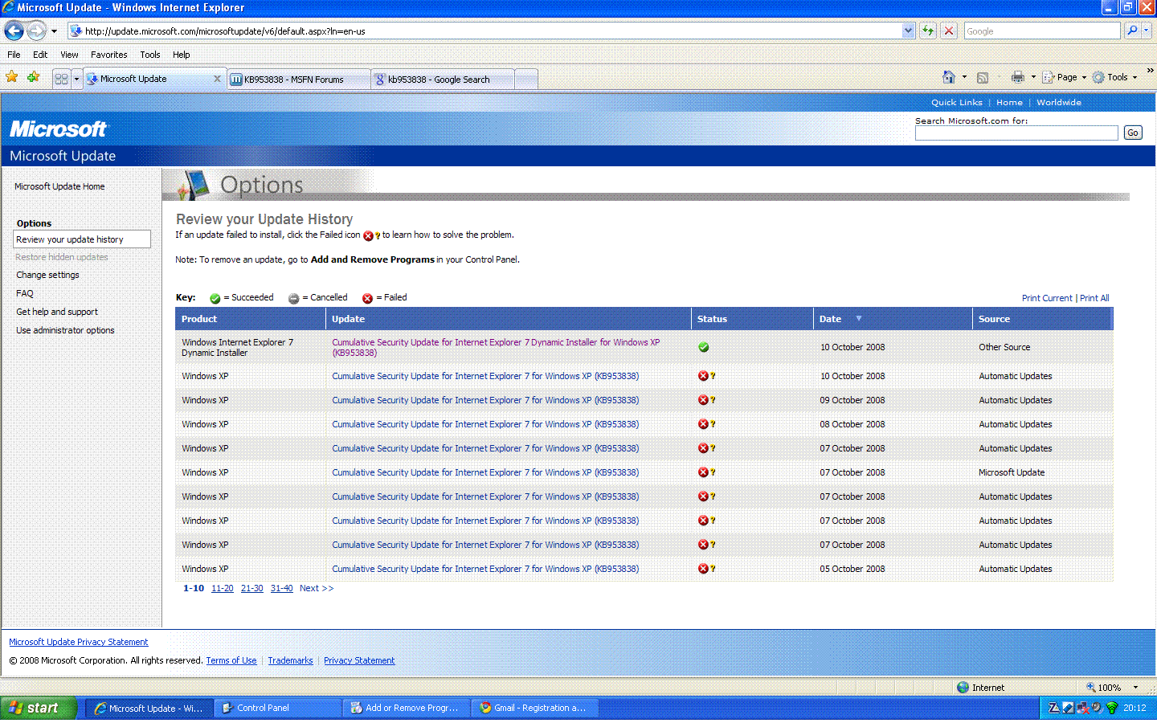Switch to Control Panel taskbar button

[278, 708]
